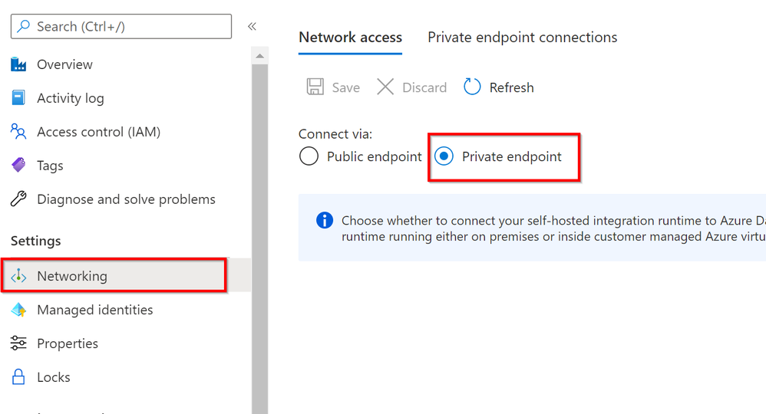766x414 pixels.
Task: Click the Access control people icon
Action: click(18, 132)
